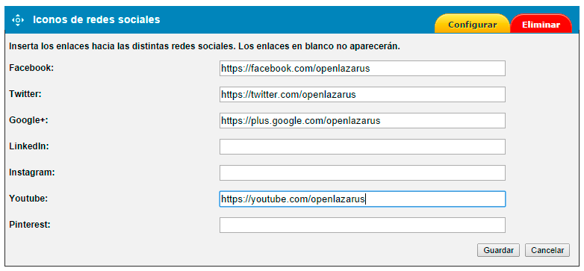The width and height of the screenshot is (584, 271).
Task: Save the links with the Guardar button
Action: point(498,250)
